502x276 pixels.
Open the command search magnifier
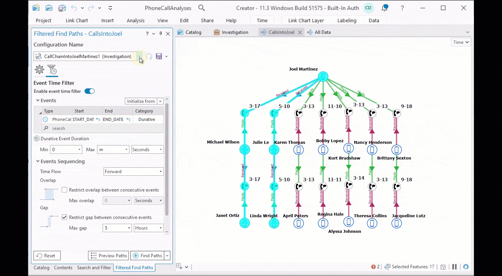pos(202,8)
